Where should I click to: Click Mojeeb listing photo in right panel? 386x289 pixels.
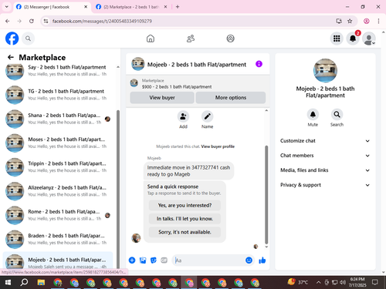[x=325, y=70]
